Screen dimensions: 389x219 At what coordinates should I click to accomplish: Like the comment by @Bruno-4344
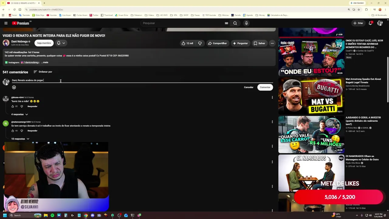(x=13, y=106)
